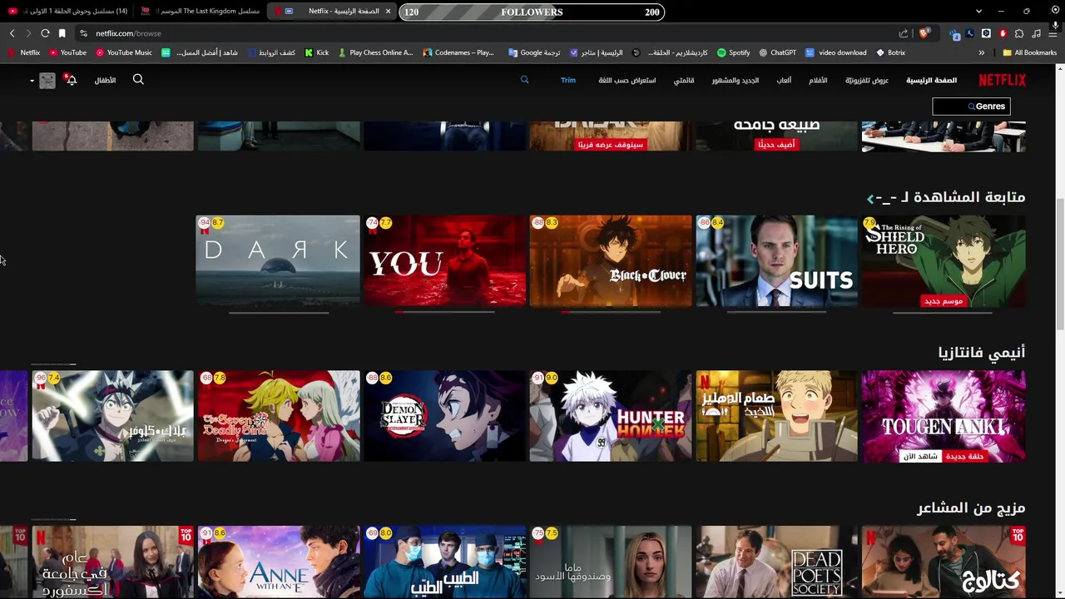Expand the hidden bookmarks chevron

[x=982, y=52]
